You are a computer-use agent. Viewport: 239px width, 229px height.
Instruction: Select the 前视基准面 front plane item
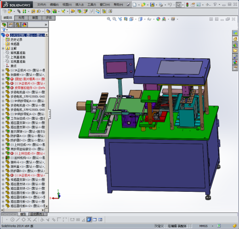pyautogui.click(x=18, y=53)
